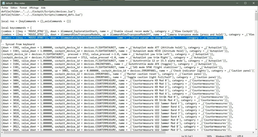Click the 'U22 Jammer Mod B' line
This screenshot has width=258, height=137.
pos(117,126)
